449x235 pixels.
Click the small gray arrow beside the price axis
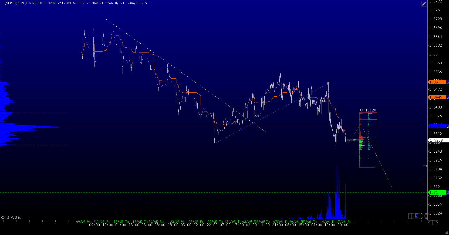426,166
